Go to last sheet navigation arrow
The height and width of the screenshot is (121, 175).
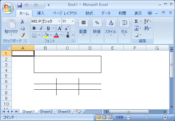16,111
